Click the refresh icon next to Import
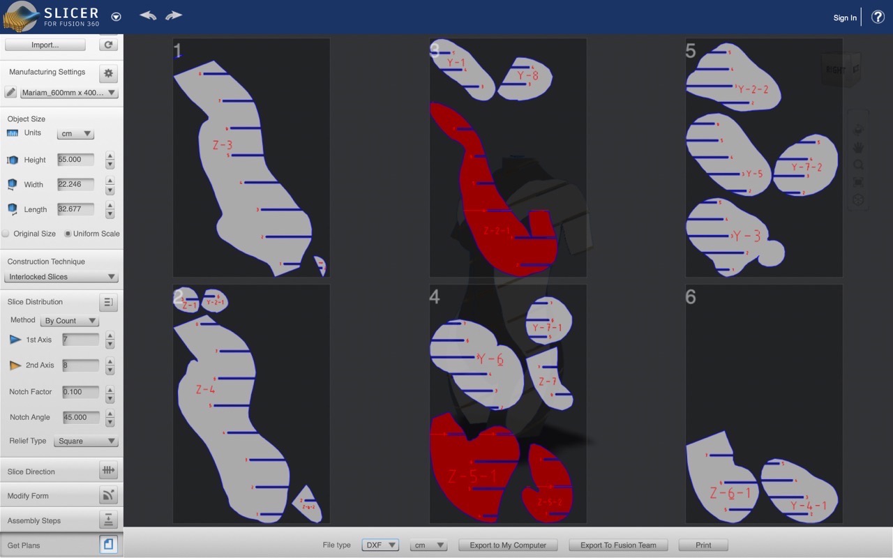This screenshot has height=558, width=893. click(x=108, y=45)
